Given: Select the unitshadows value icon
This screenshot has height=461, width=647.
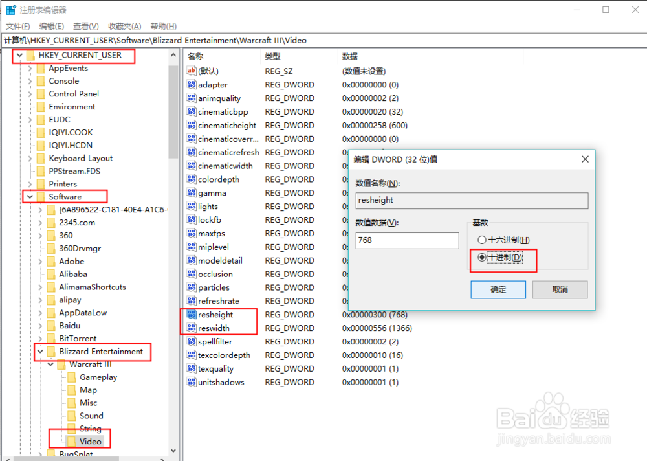Looking at the screenshot, I should [192, 382].
